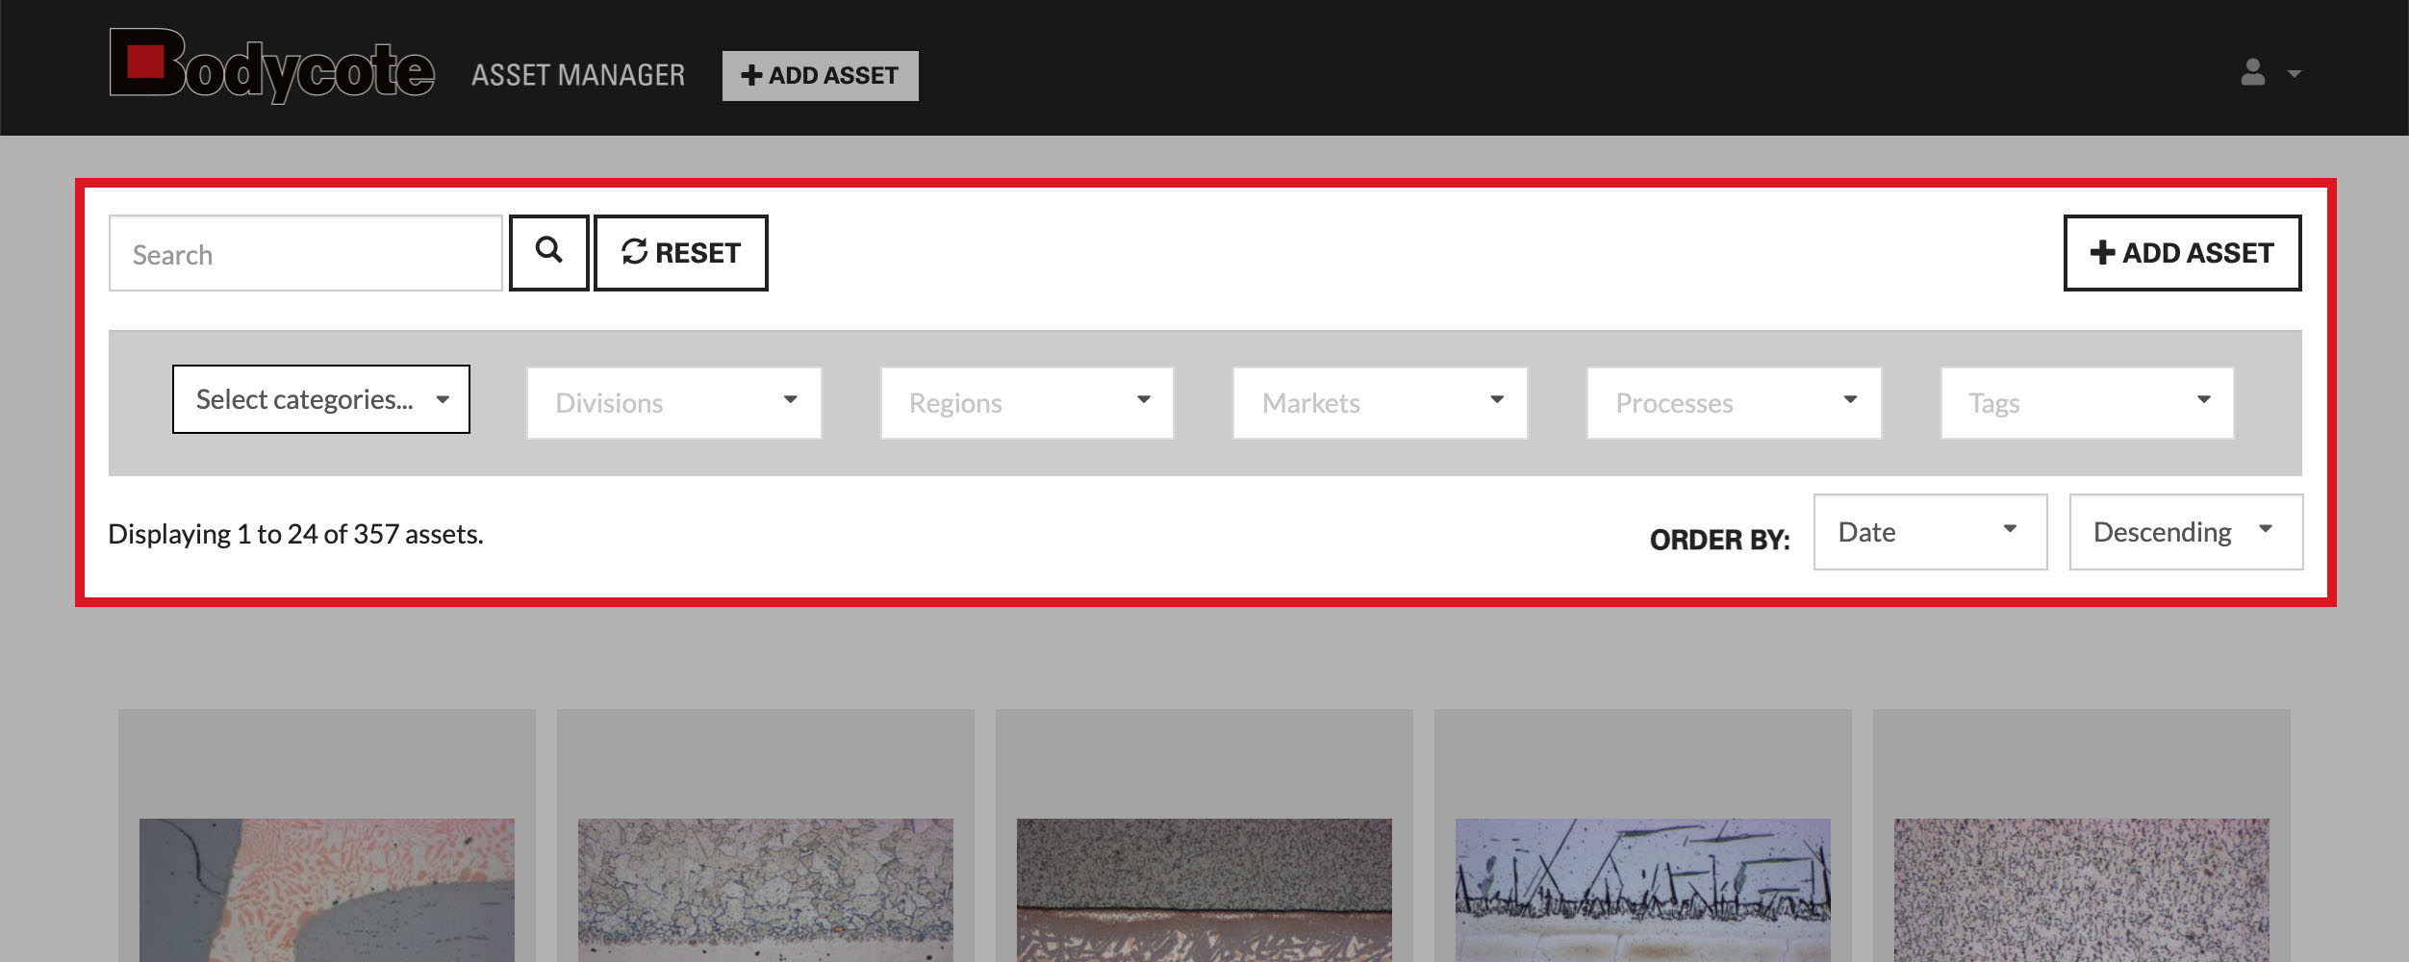Open the Select categories dropdown

point(320,399)
